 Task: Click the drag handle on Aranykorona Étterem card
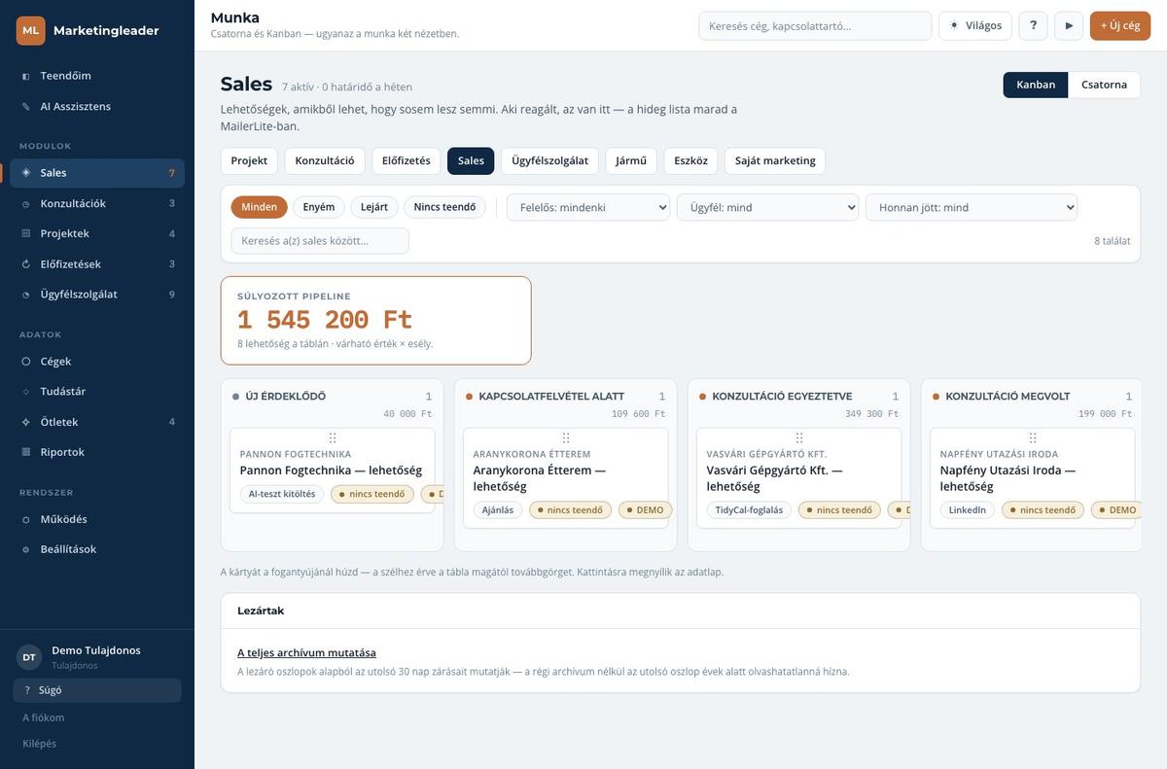pyautogui.click(x=566, y=438)
